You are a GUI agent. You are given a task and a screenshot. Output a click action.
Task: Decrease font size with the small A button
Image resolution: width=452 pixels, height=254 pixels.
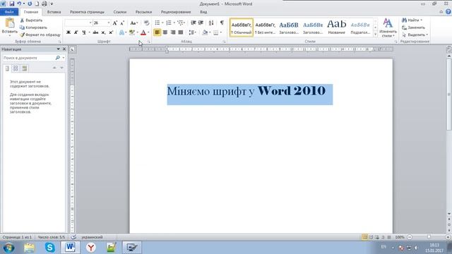[122, 23]
